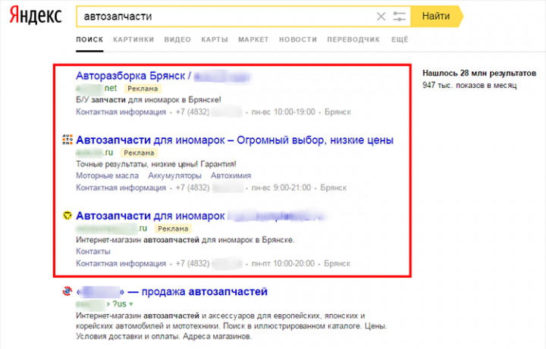Click the .ru domain under Огромный выбор ad
Image resolution: width=546 pixels, height=349 pixels.
coord(94,152)
